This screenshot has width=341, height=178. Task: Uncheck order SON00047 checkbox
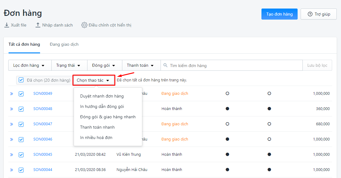[21, 124]
